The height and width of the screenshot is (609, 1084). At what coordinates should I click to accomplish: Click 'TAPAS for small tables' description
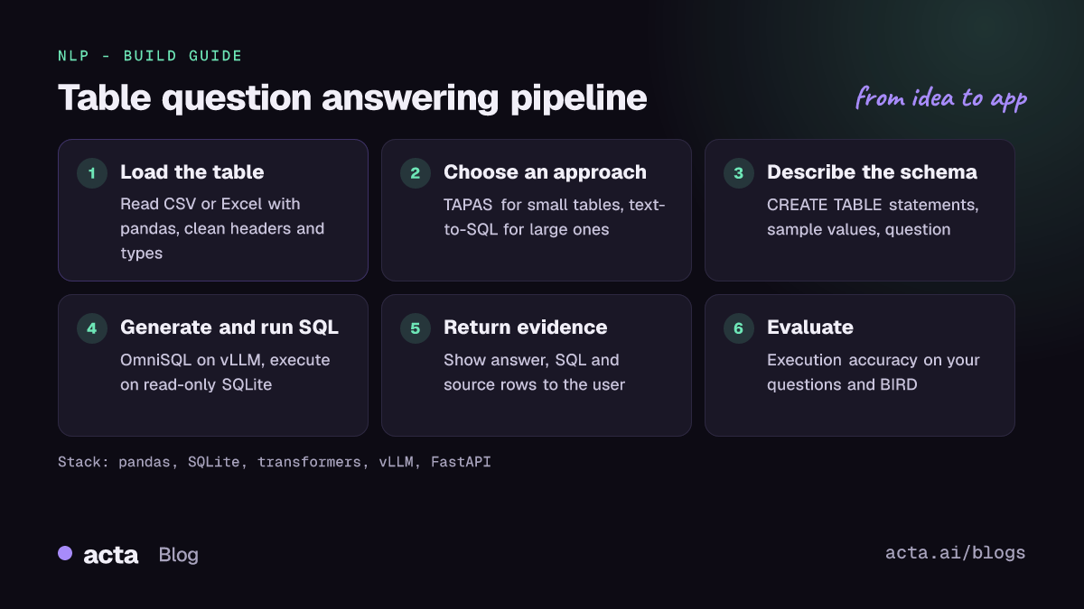click(x=555, y=217)
